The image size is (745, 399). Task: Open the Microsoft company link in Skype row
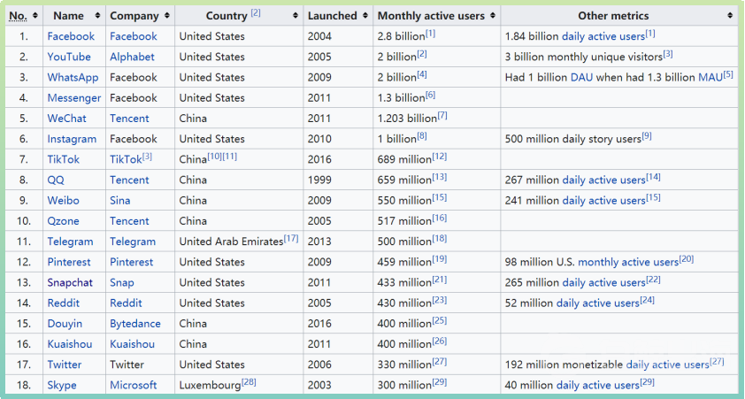point(134,385)
